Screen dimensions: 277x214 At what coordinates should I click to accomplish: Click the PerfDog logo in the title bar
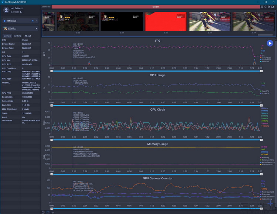(3, 2)
